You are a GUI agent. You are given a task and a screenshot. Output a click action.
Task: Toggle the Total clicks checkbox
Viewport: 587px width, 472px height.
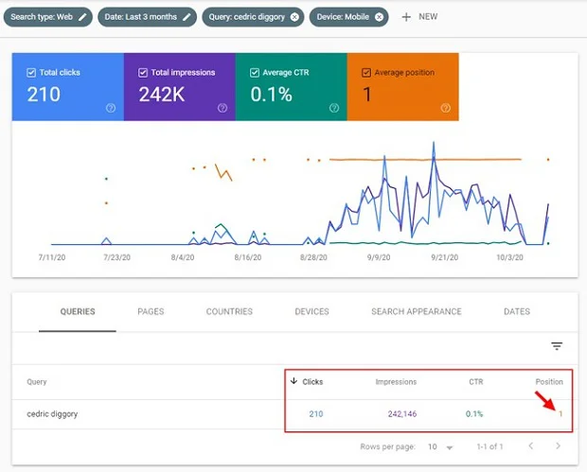[32, 72]
